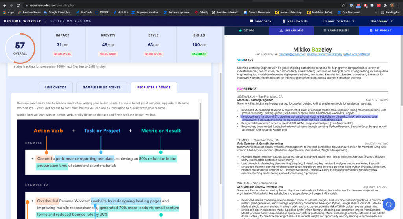
Task: Open the Freddie's Marketp... bookmark
Action: pos(226,12)
